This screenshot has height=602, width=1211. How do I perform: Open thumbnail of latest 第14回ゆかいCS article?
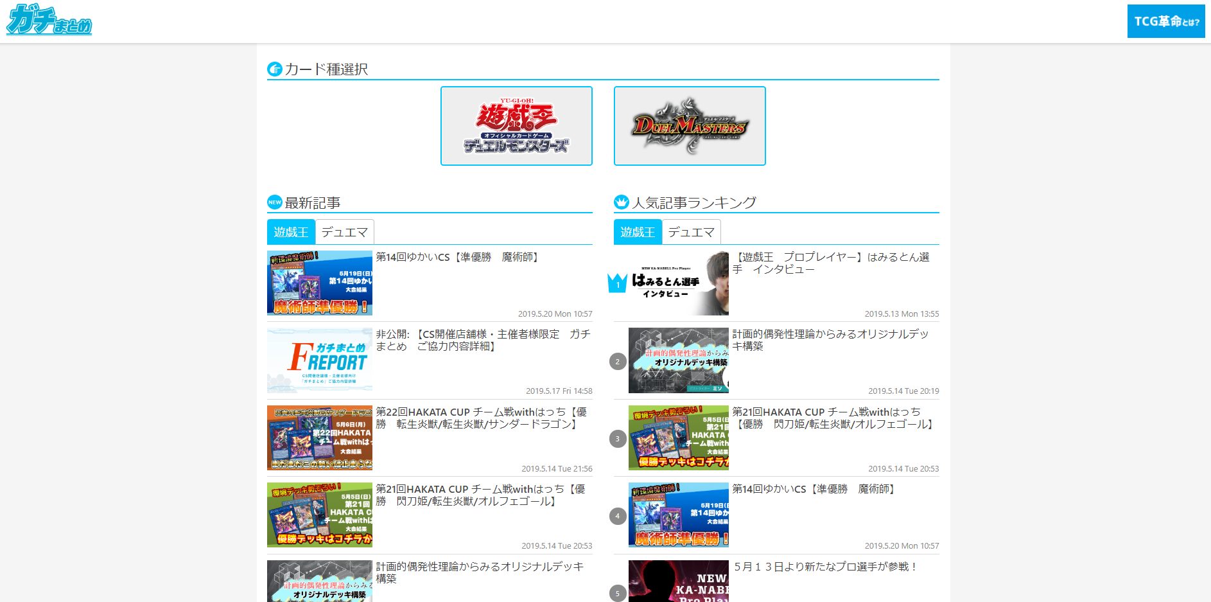(x=320, y=283)
